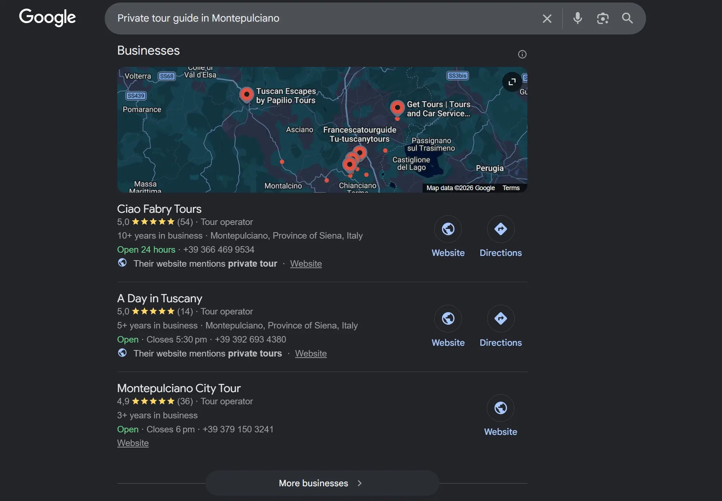The height and width of the screenshot is (501, 722).
Task: Open Ciao Fabry Tours listing title
Action: (159, 209)
